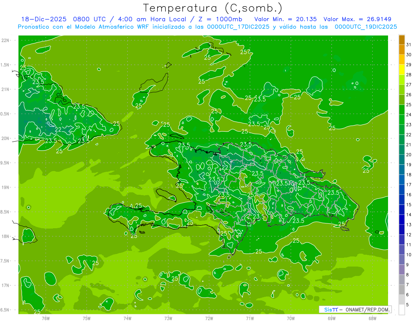Image resolution: width=418 pixels, height=323 pixels.
Task: Click colorbar label '5'
Action: pos(408,305)
